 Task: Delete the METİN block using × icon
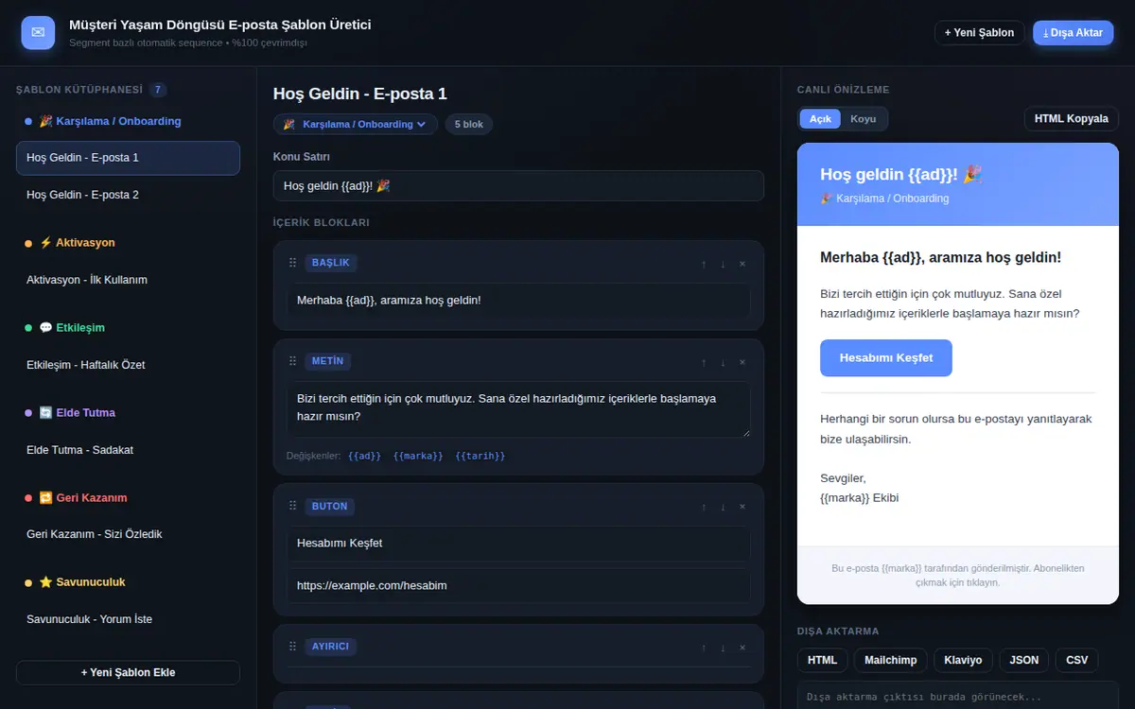pyautogui.click(x=742, y=362)
